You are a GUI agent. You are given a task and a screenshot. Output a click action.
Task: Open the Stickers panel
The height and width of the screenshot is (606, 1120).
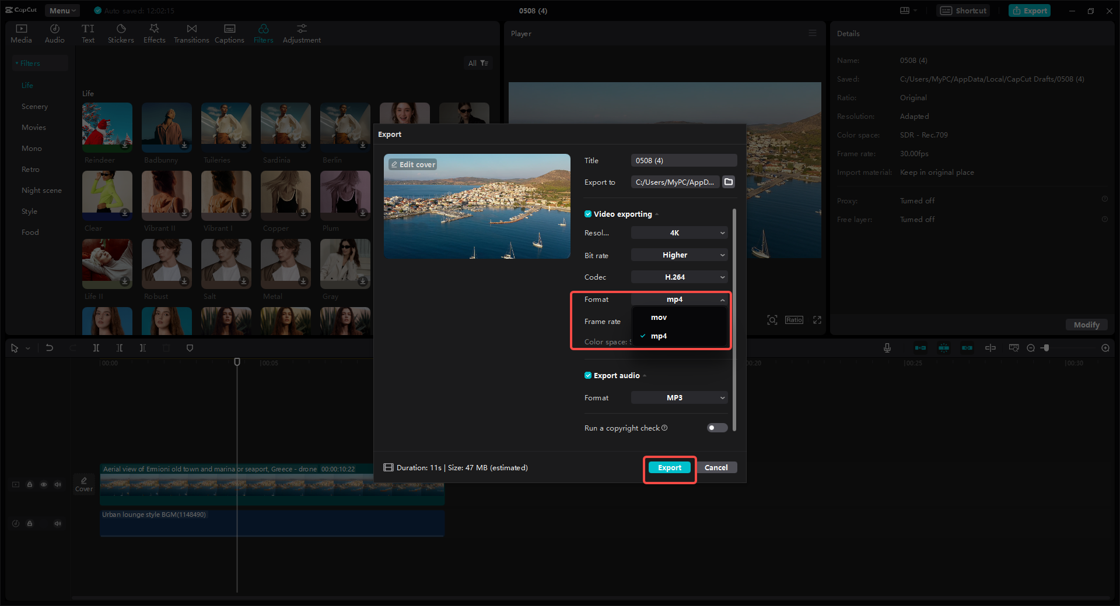coord(121,33)
